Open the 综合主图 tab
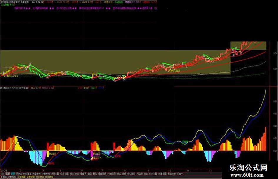The height and width of the screenshot is (179, 278). [64, 174]
